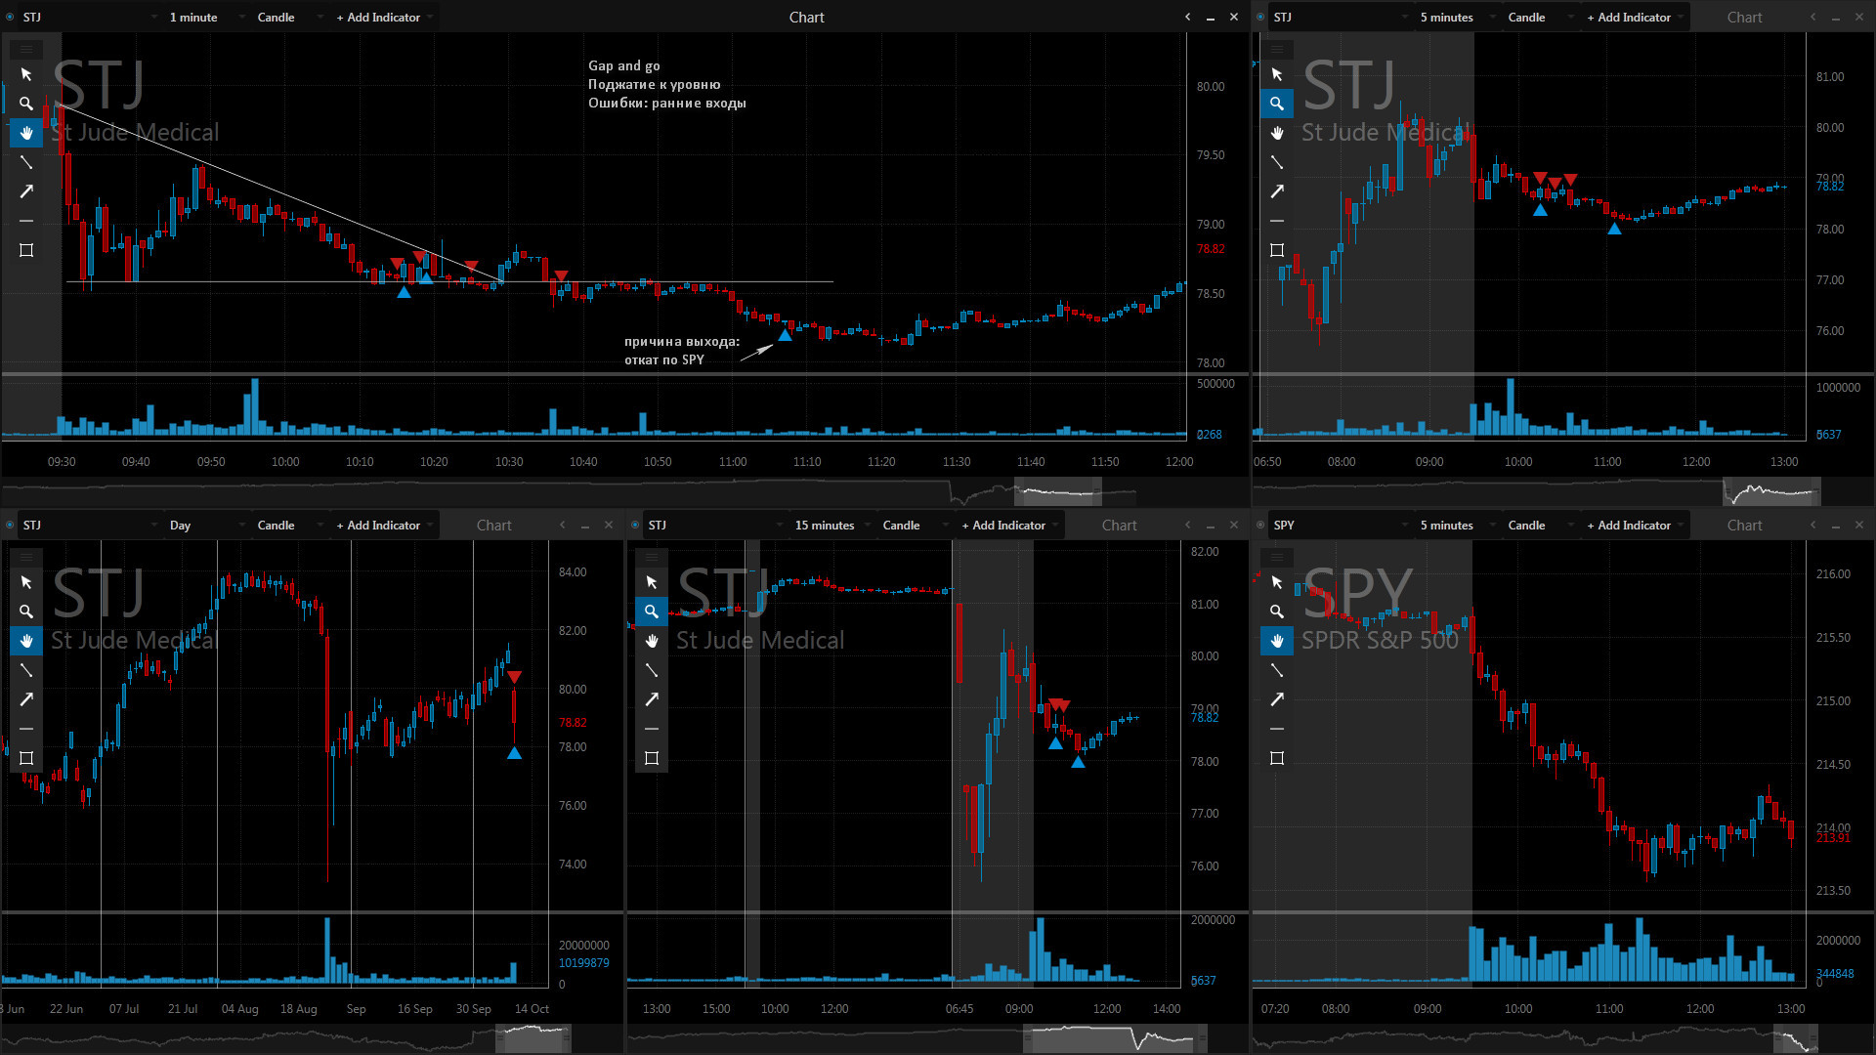
Task: Open the 'Day' timeframe dropdown
Action: click(207, 525)
